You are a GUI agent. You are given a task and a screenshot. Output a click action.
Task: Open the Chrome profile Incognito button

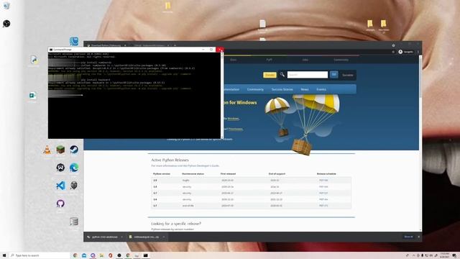pos(405,52)
